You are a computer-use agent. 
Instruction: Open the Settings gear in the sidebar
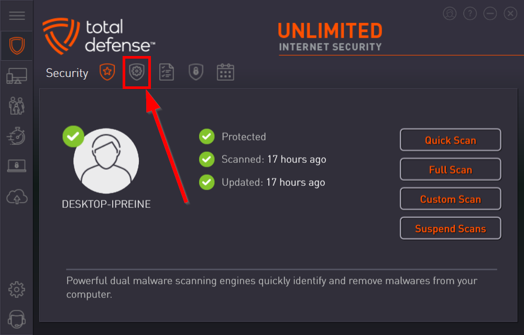17,289
